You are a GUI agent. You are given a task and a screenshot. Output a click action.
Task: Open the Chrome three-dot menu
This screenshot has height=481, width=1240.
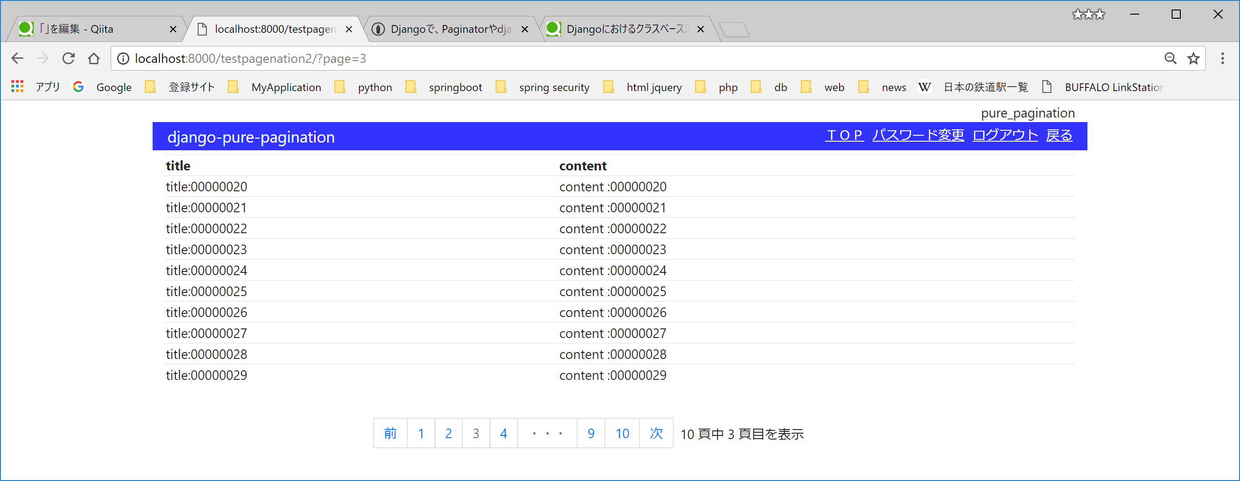tap(1223, 58)
